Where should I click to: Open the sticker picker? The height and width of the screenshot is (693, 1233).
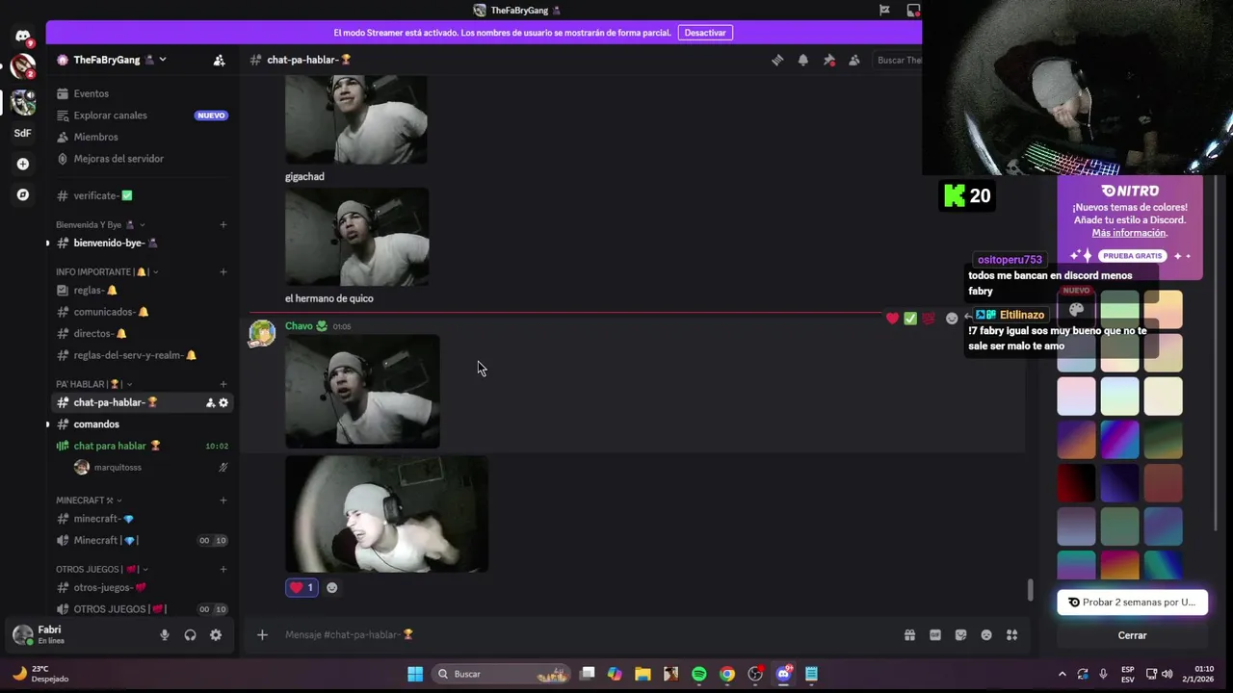pyautogui.click(x=960, y=634)
